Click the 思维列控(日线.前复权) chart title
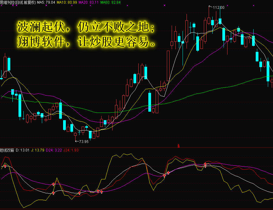The height and width of the screenshot is (210, 273). point(18,2)
